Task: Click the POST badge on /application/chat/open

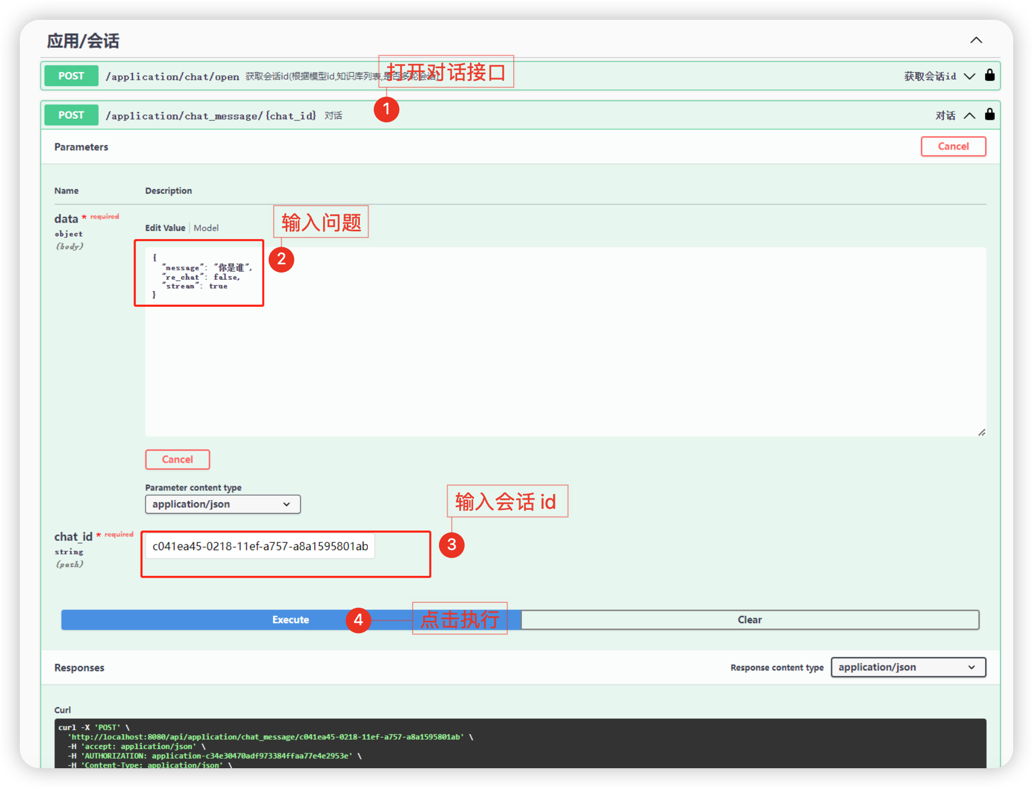Action: (71, 75)
